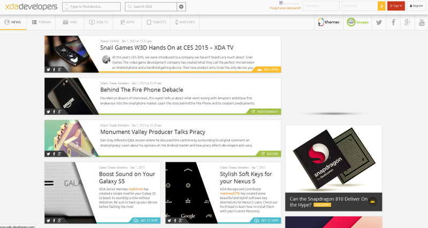Image resolution: width=428 pixels, height=228 pixels.
Task: Share Monument Valley article on Twitter
Action: coord(48,154)
